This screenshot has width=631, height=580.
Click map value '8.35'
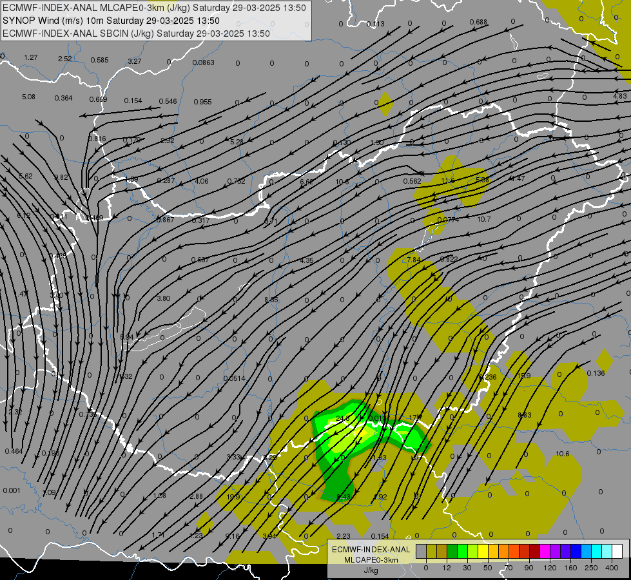(271, 300)
